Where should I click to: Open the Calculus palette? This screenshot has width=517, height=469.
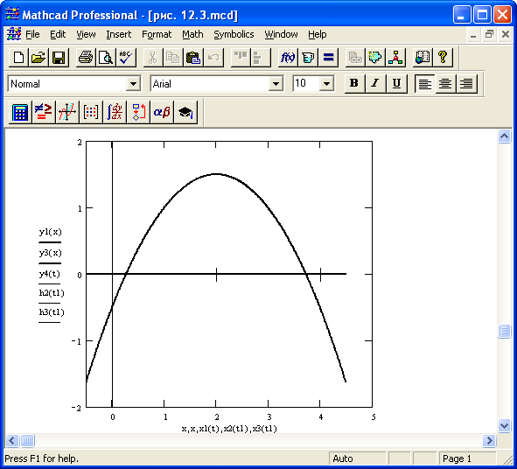pyautogui.click(x=115, y=113)
